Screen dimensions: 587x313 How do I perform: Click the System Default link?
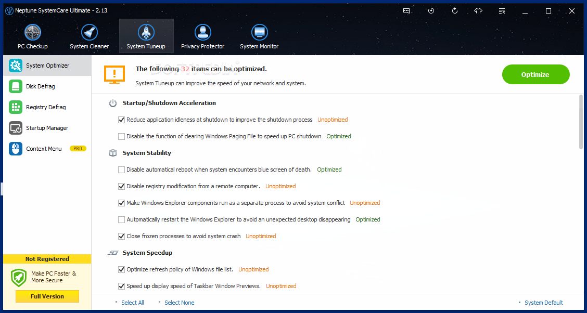tap(544, 303)
